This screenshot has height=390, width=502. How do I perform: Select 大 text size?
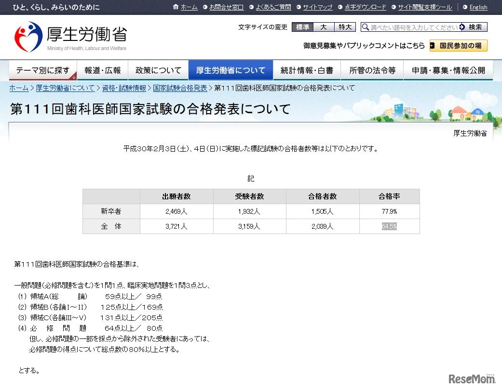(323, 27)
